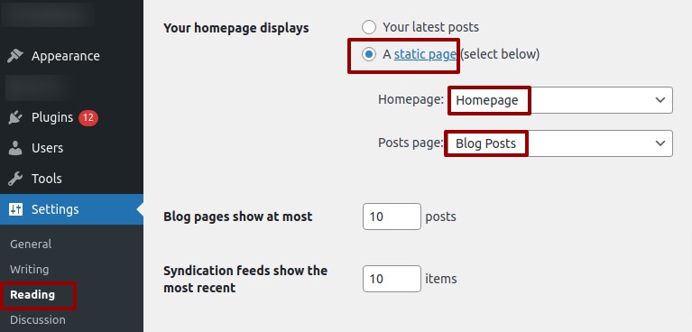Screen dimensions: 692x332
Task: Click the Appearance paintbrush icon
Action: click(x=15, y=56)
